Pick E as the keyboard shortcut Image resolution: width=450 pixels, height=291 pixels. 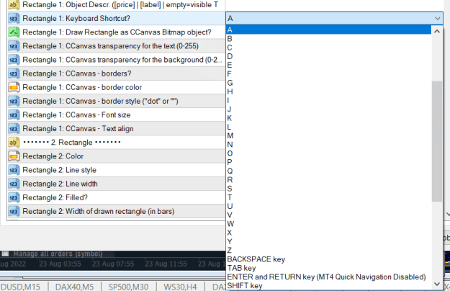tap(328, 65)
